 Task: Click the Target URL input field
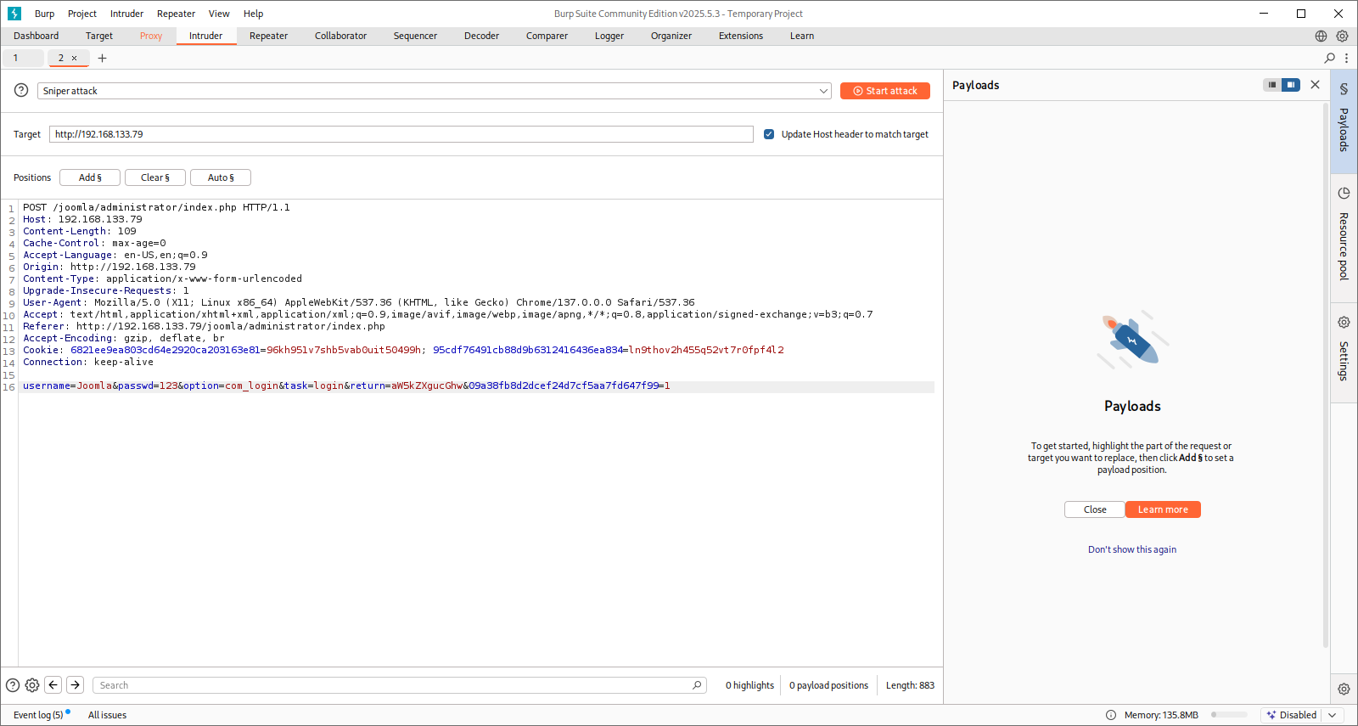point(401,134)
